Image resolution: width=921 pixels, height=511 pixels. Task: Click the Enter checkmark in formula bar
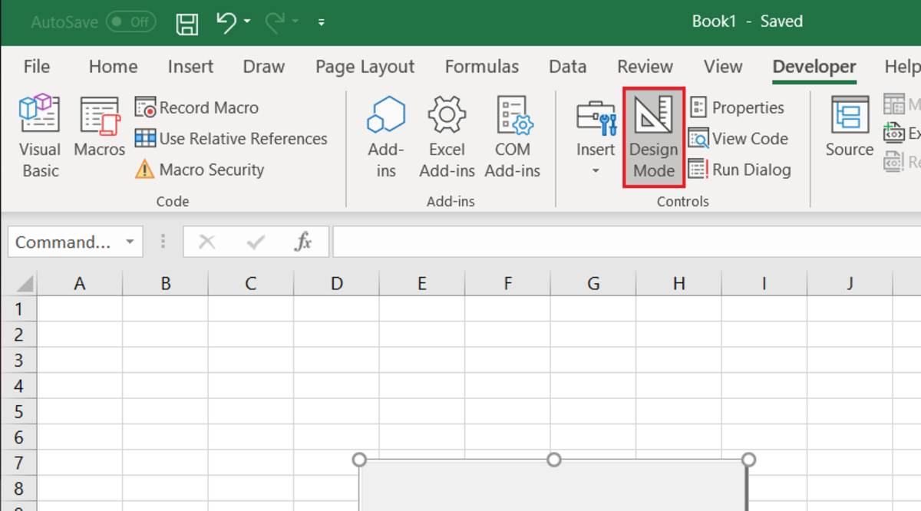click(x=256, y=242)
